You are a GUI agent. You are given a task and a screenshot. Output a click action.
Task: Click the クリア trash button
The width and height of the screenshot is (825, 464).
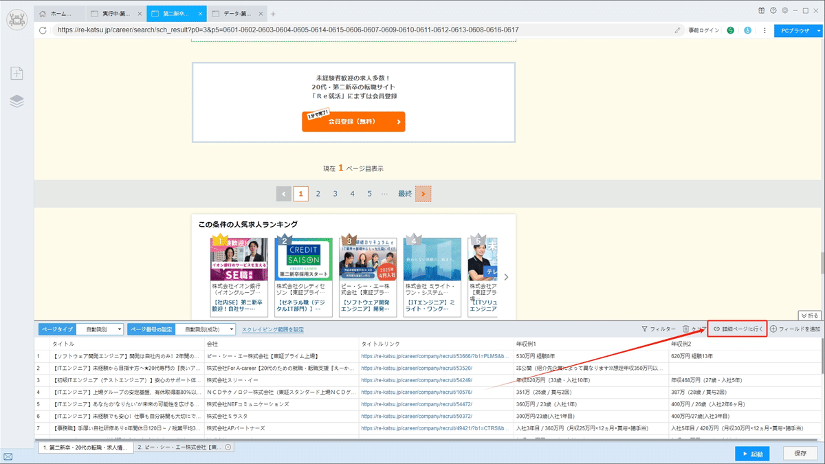694,329
